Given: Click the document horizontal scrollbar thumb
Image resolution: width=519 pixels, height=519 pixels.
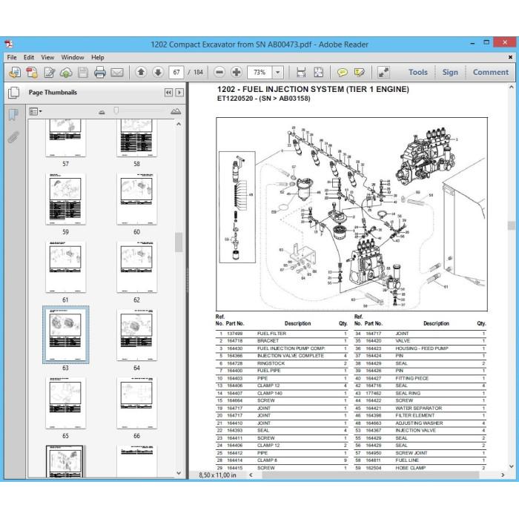Looking at the screenshot, I should pyautogui.click(x=370, y=475).
